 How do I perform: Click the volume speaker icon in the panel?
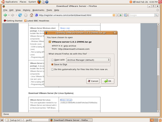tap(134, 2)
